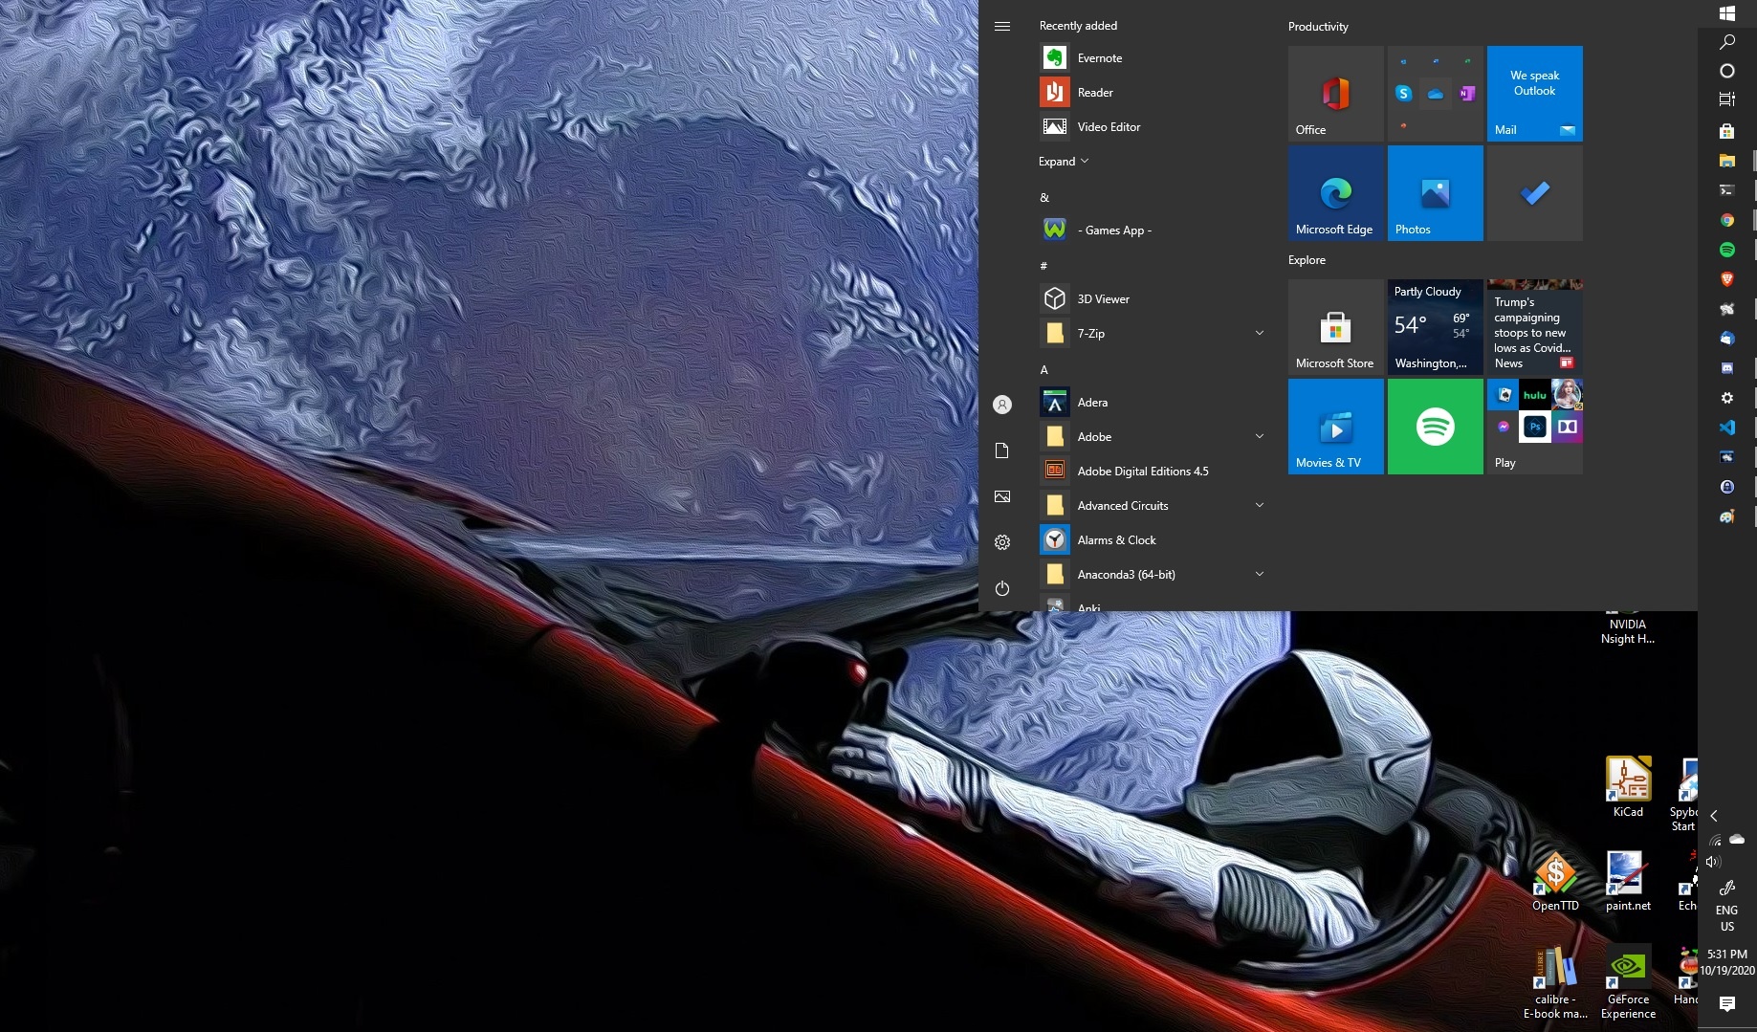The image size is (1757, 1032).
Task: Click the Windows Start button
Action: 1726,13
